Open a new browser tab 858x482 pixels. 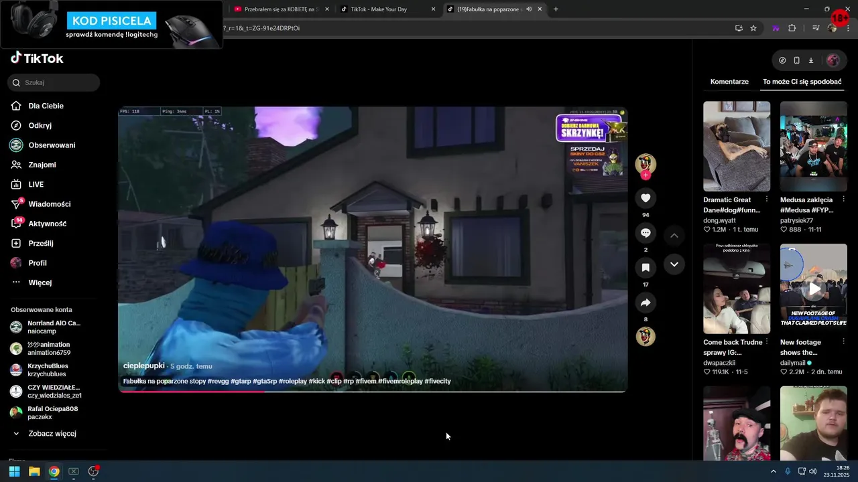(x=556, y=9)
